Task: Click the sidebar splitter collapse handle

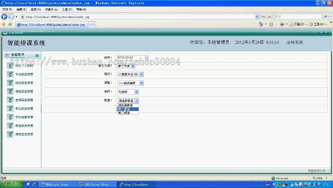Action: coord(41,108)
